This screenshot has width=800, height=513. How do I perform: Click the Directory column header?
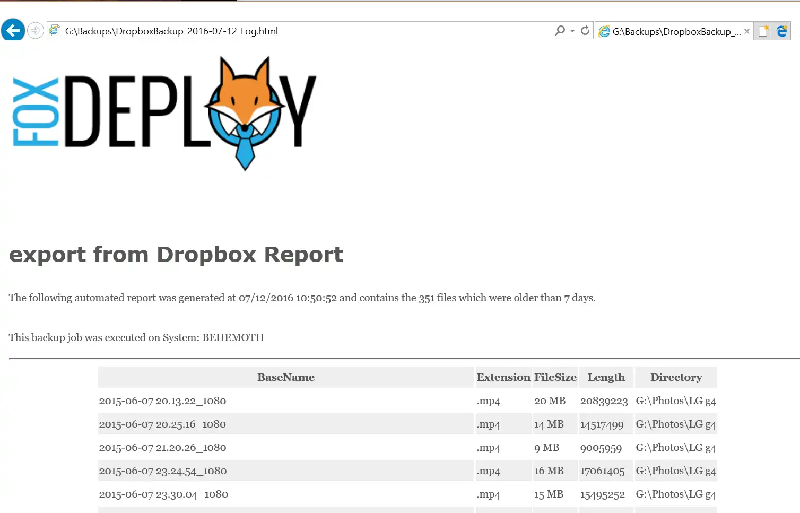click(x=676, y=377)
